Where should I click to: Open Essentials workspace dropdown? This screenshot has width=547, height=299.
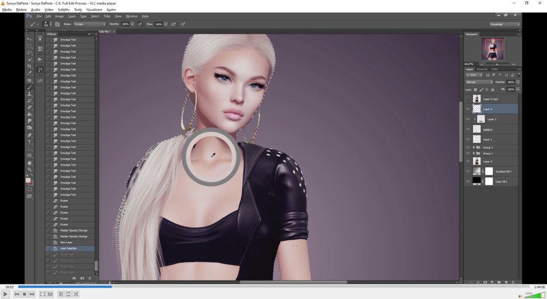coord(505,24)
